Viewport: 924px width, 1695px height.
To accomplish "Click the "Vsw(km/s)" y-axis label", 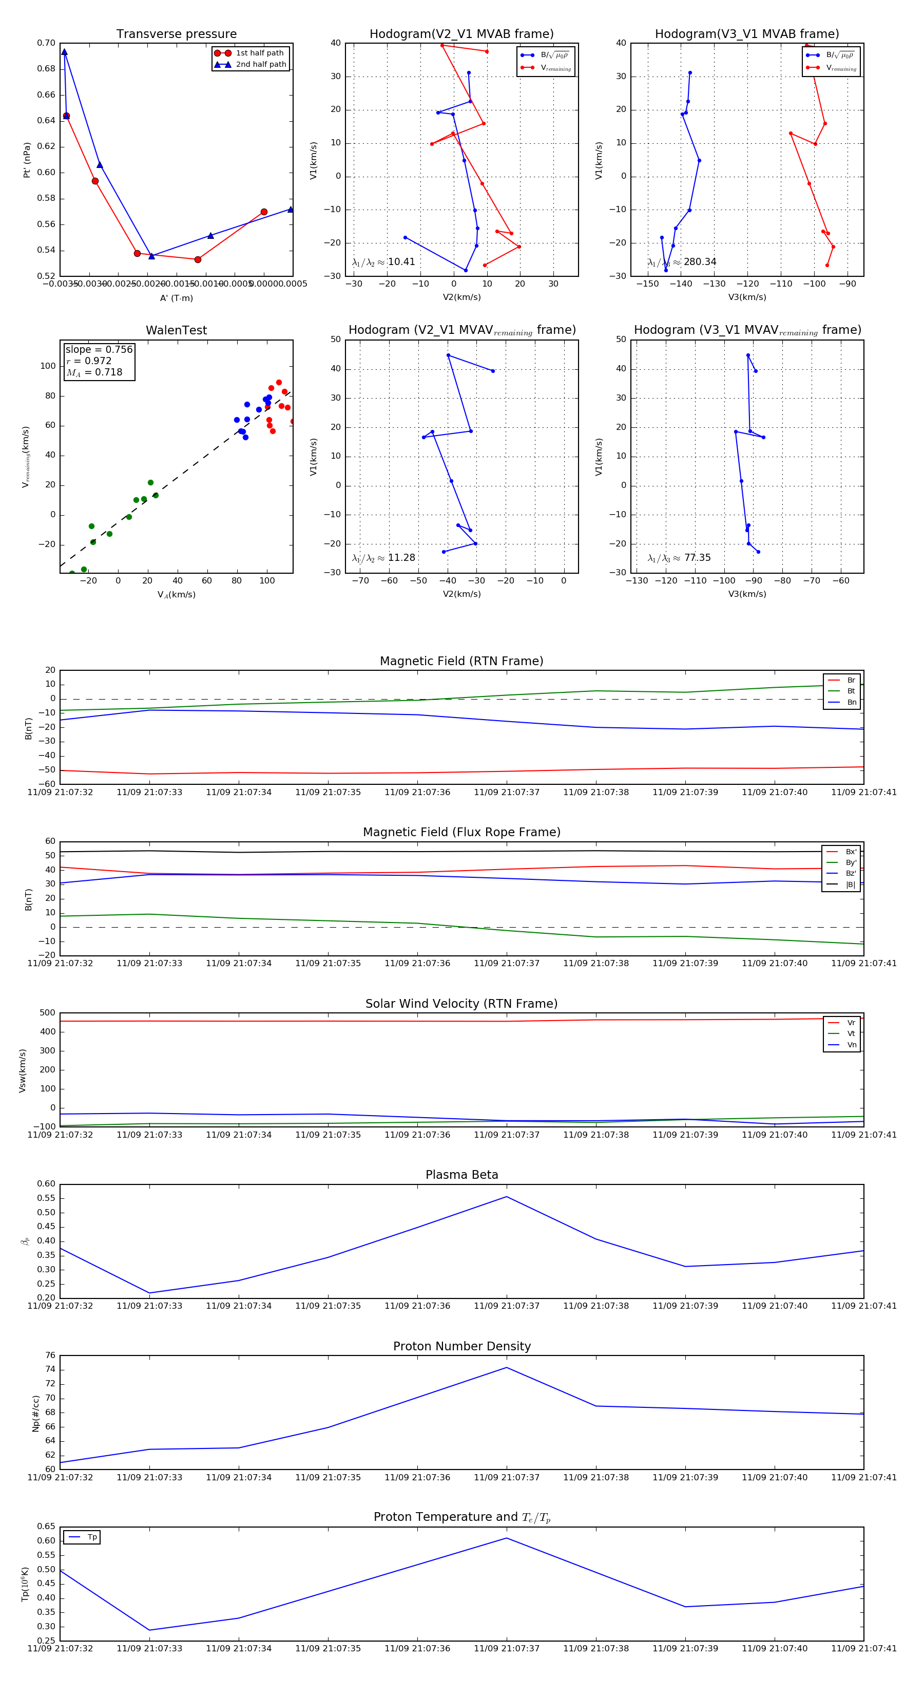I will point(23,1071).
